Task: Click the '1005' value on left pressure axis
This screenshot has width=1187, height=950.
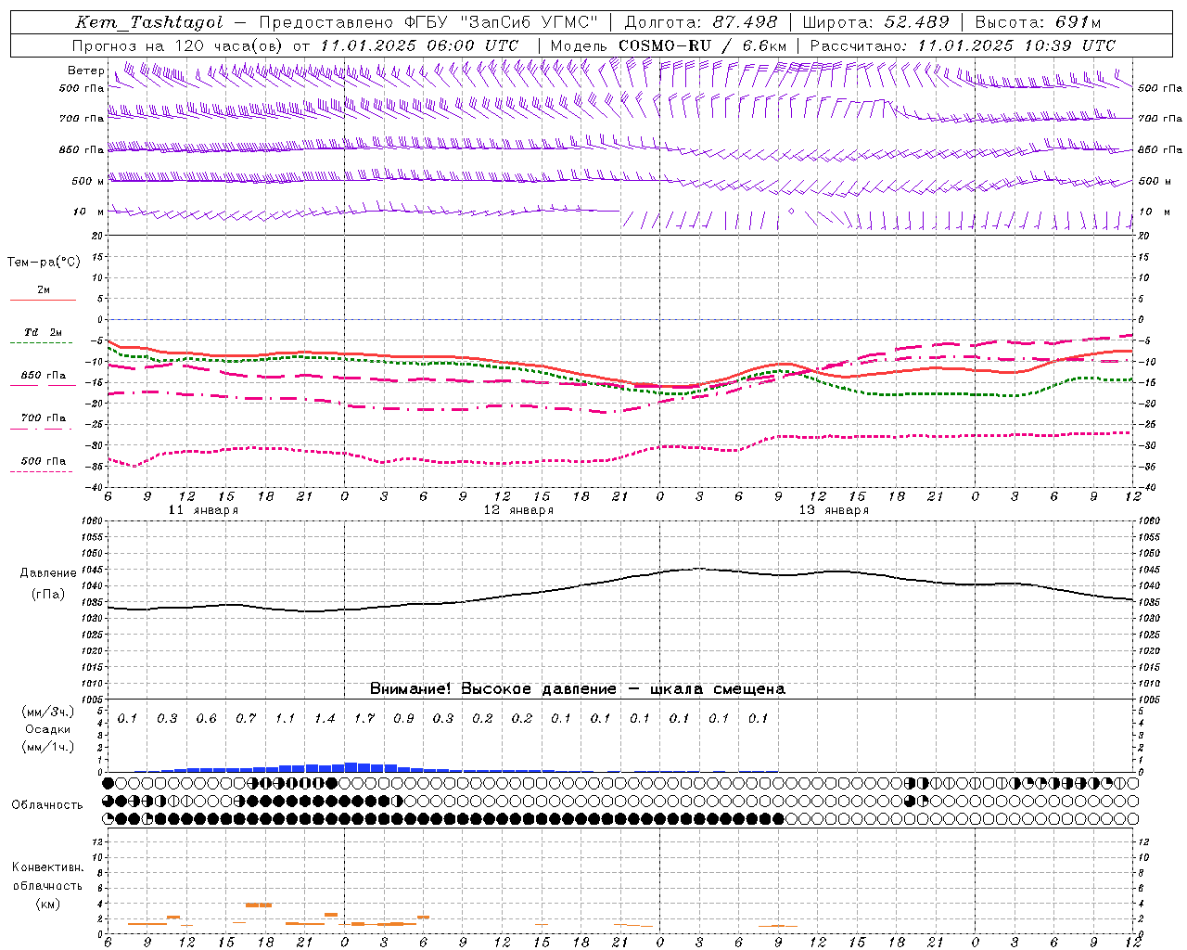Action: [90, 700]
